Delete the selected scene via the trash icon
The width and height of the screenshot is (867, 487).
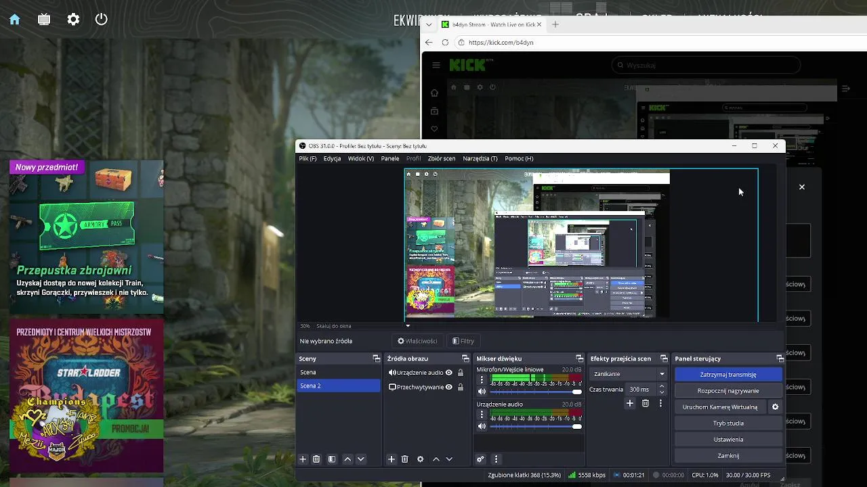pos(316,459)
